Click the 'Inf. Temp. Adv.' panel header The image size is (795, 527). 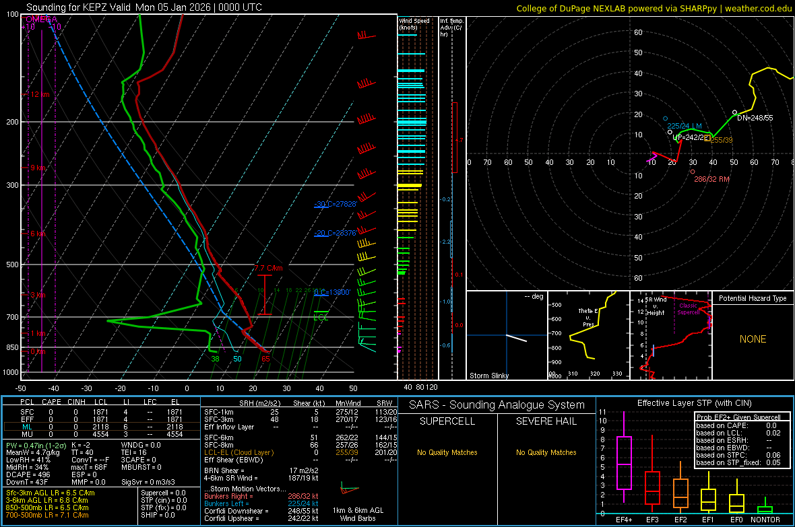click(451, 28)
